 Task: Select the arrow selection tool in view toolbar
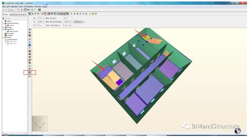pos(71,14)
